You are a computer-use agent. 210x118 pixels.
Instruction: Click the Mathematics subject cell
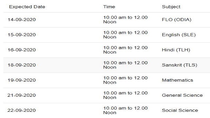pos(178,80)
